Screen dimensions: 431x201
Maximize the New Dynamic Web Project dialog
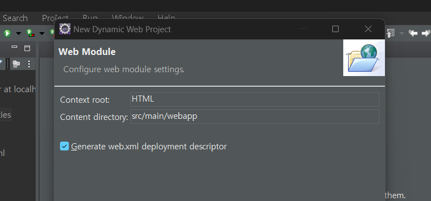click(x=335, y=29)
